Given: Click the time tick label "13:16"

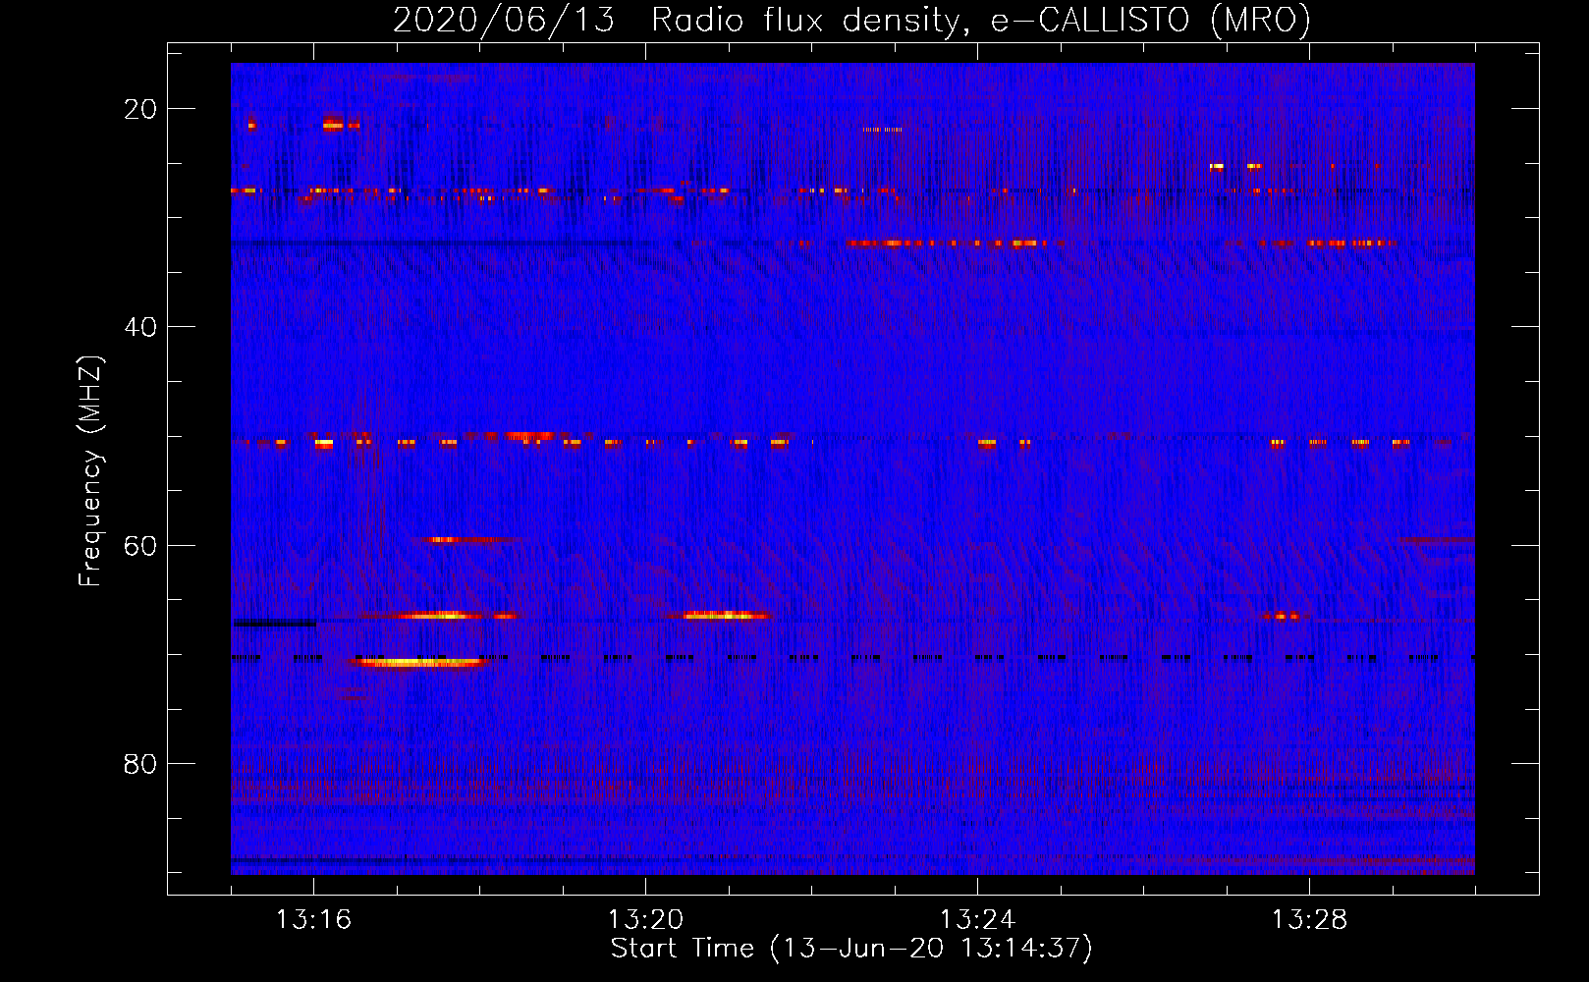Looking at the screenshot, I should (x=314, y=920).
